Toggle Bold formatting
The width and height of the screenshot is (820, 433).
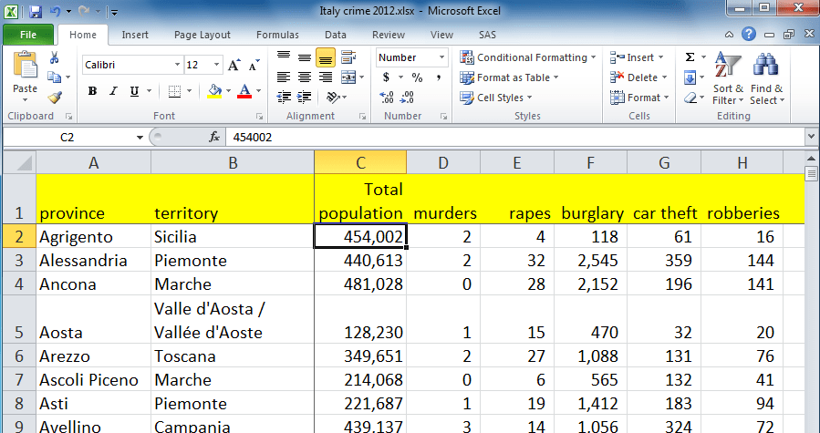click(x=92, y=91)
